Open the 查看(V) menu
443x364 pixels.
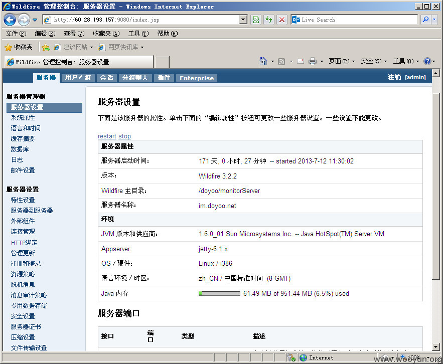(74, 34)
